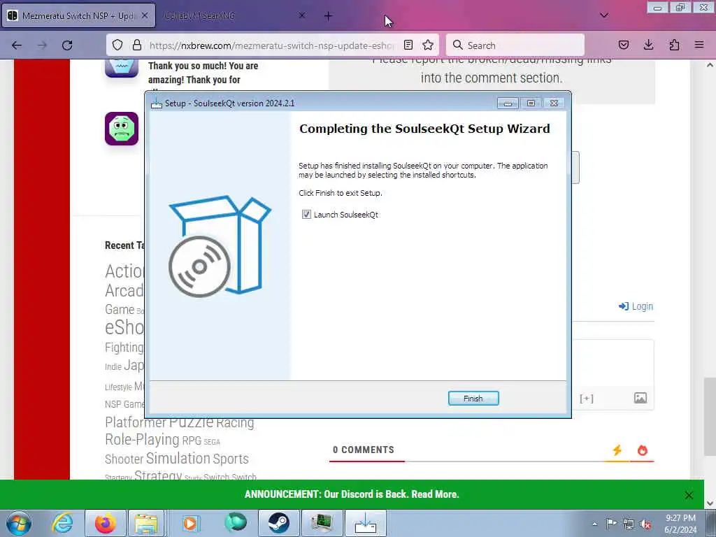Open the Racing tag link
Viewport: 716px width, 537px height.
coord(235,423)
